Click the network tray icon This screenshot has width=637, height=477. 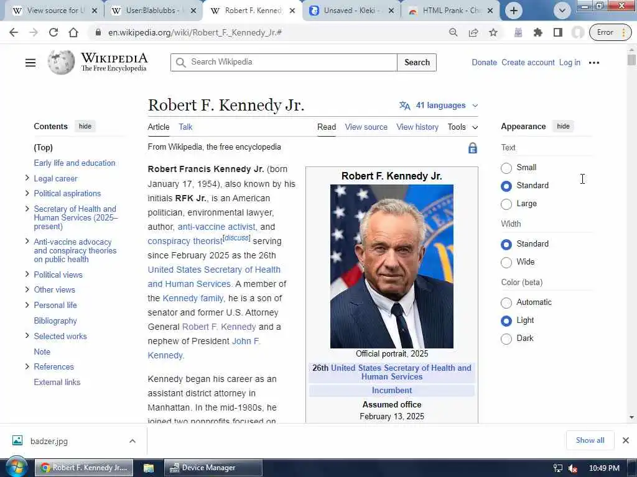[x=558, y=468]
